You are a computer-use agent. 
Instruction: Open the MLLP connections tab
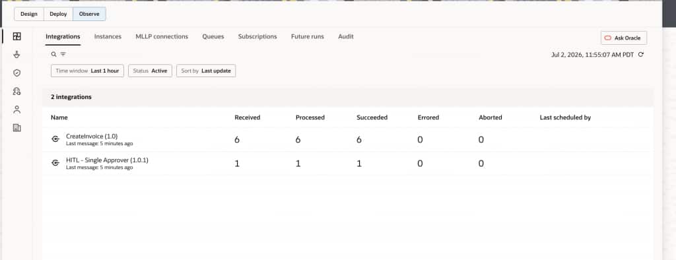click(x=162, y=37)
